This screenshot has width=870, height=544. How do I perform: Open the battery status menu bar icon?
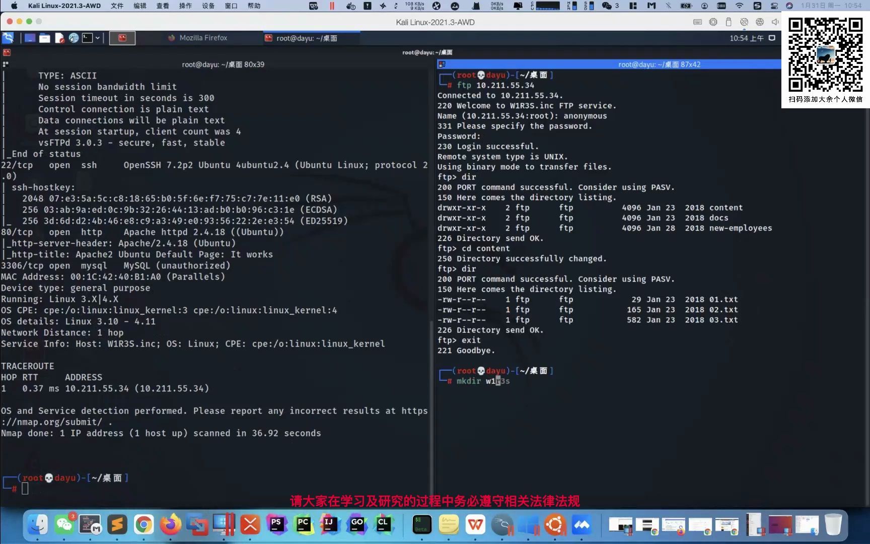[686, 6]
